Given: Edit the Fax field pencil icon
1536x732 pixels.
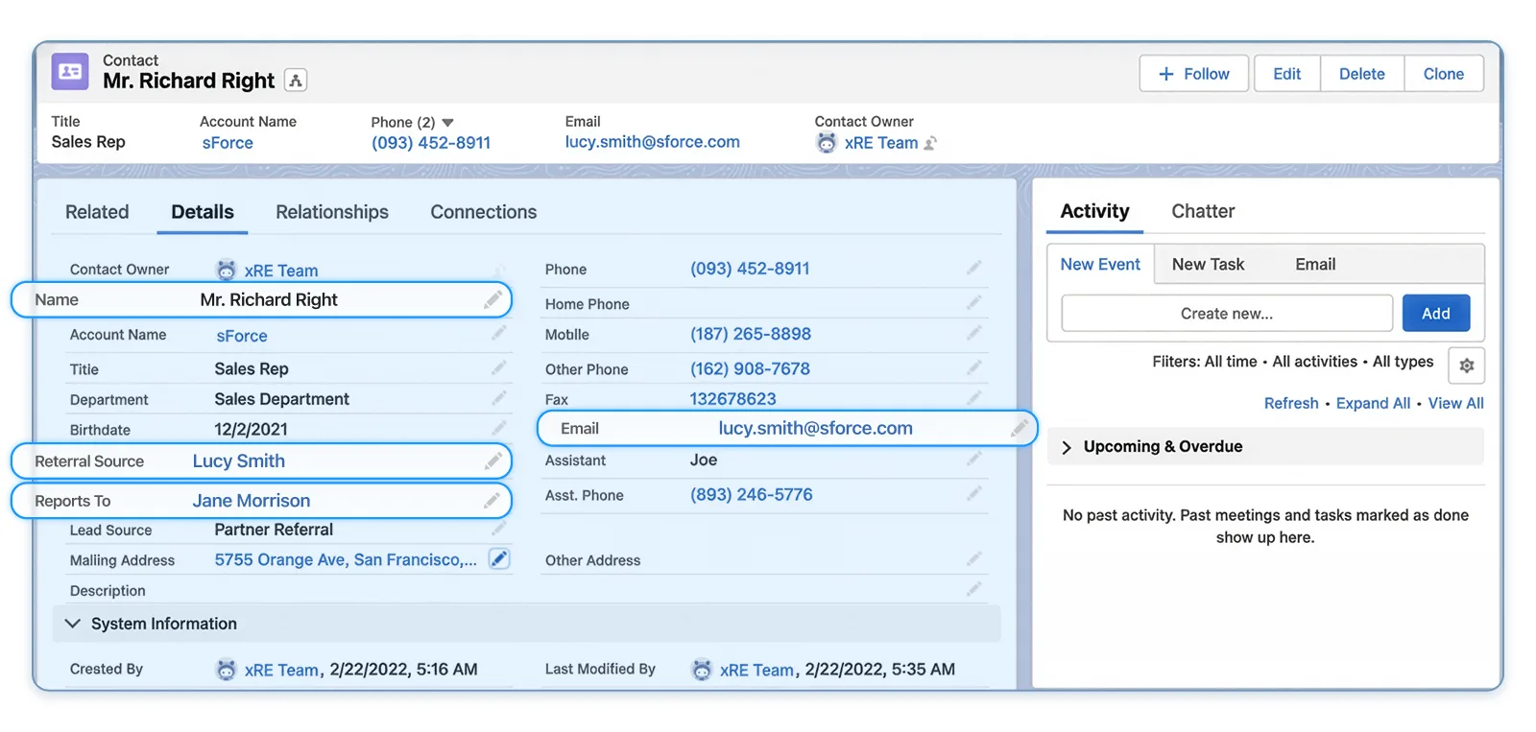Looking at the screenshot, I should point(973,398).
